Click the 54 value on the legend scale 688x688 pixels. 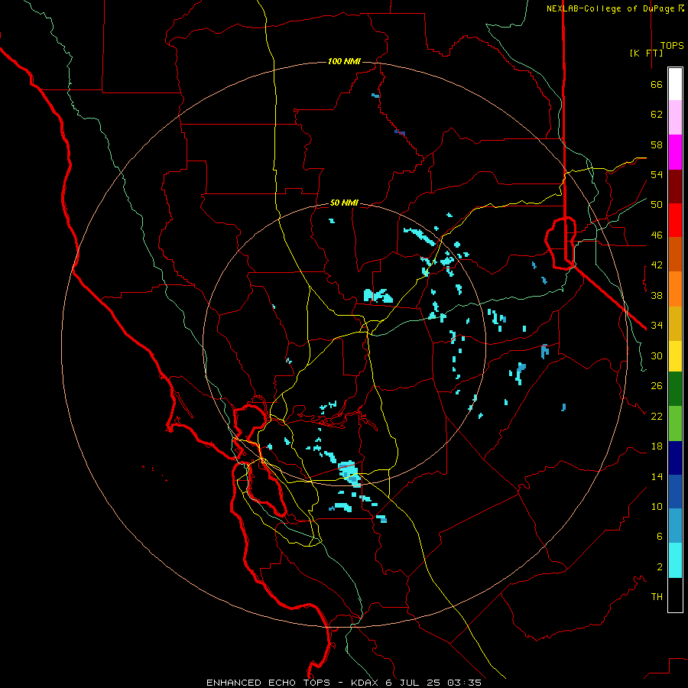pyautogui.click(x=657, y=174)
